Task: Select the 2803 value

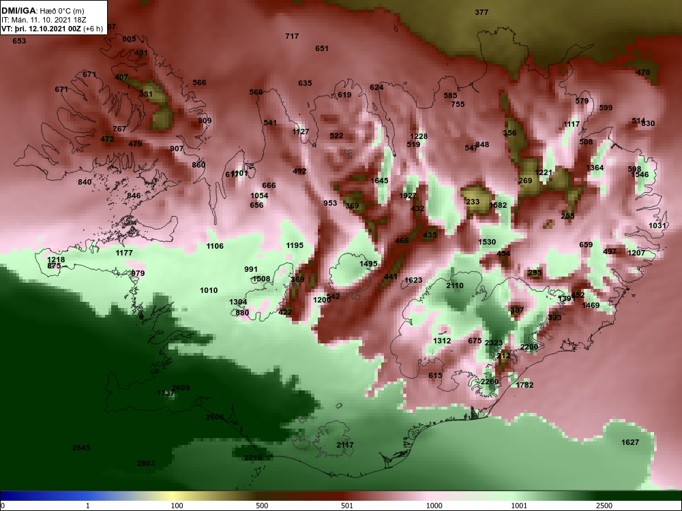Action: (x=146, y=463)
